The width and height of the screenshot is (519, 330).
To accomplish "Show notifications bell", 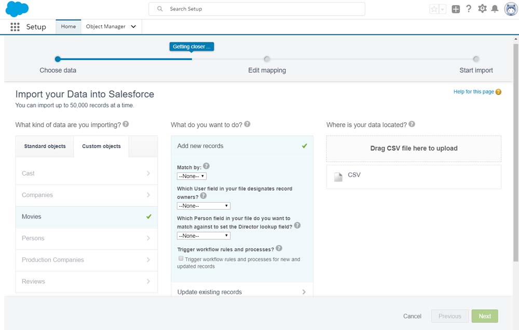I will pos(495,9).
